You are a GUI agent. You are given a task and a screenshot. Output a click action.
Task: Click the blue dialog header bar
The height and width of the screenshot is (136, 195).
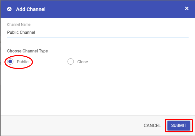pyautogui.click(x=98, y=9)
